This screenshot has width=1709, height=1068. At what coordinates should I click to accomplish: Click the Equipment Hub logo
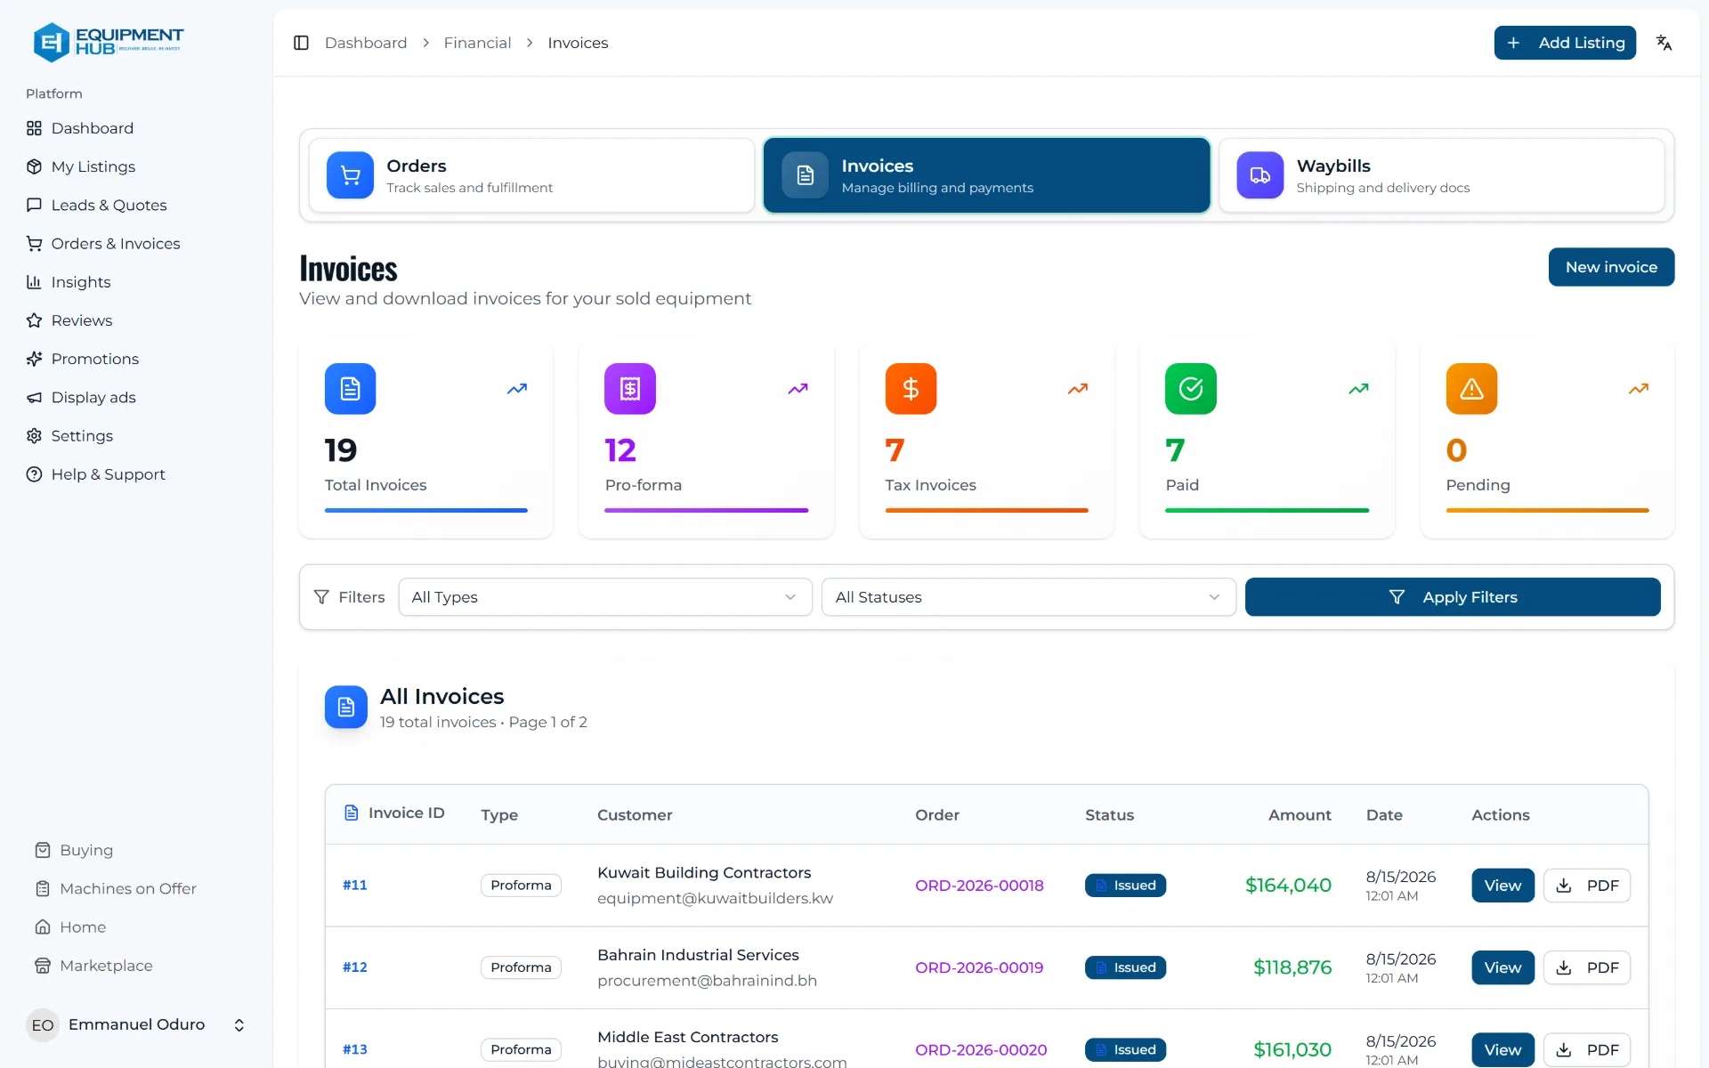pos(108,42)
